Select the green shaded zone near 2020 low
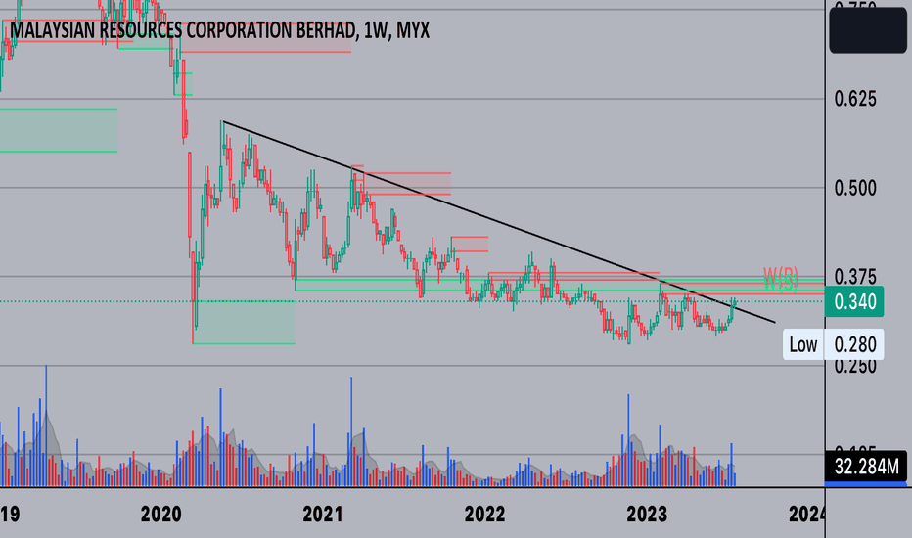Screen dimensions: 912x538 pos(245,322)
